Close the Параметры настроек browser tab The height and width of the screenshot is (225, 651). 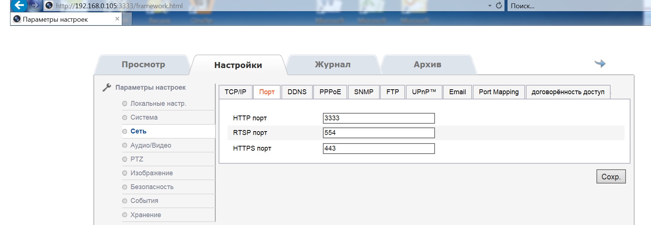(117, 19)
